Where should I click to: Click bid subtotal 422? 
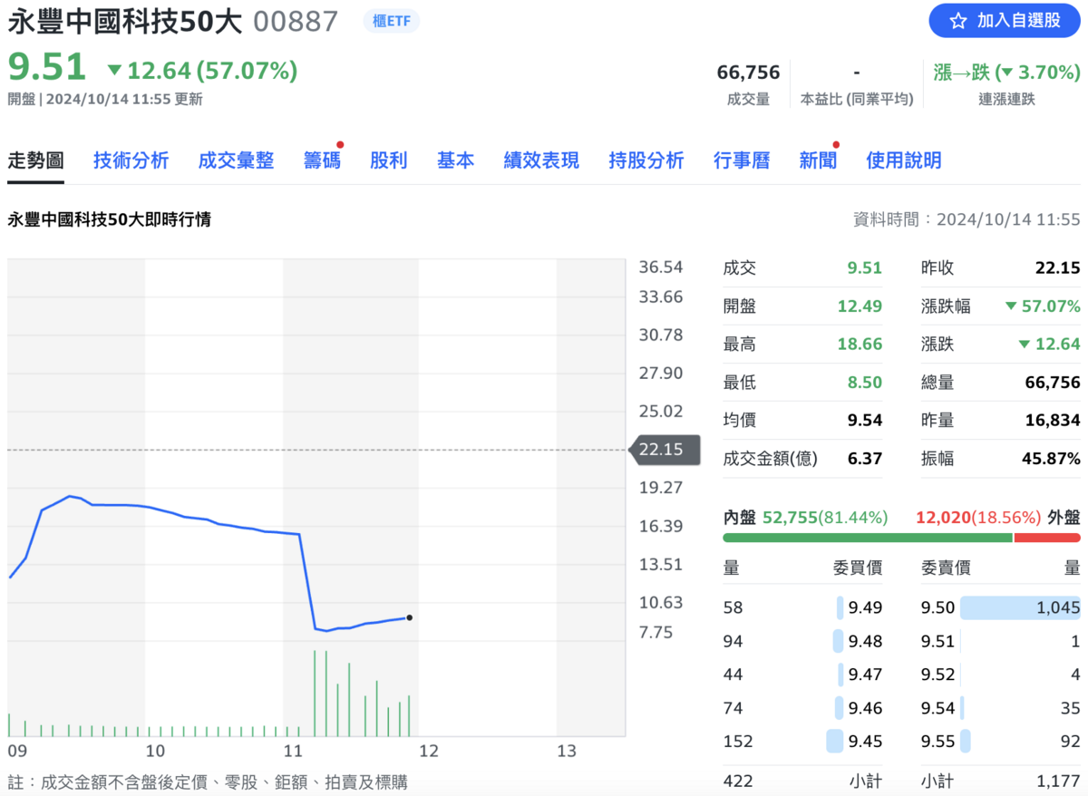[x=738, y=781]
